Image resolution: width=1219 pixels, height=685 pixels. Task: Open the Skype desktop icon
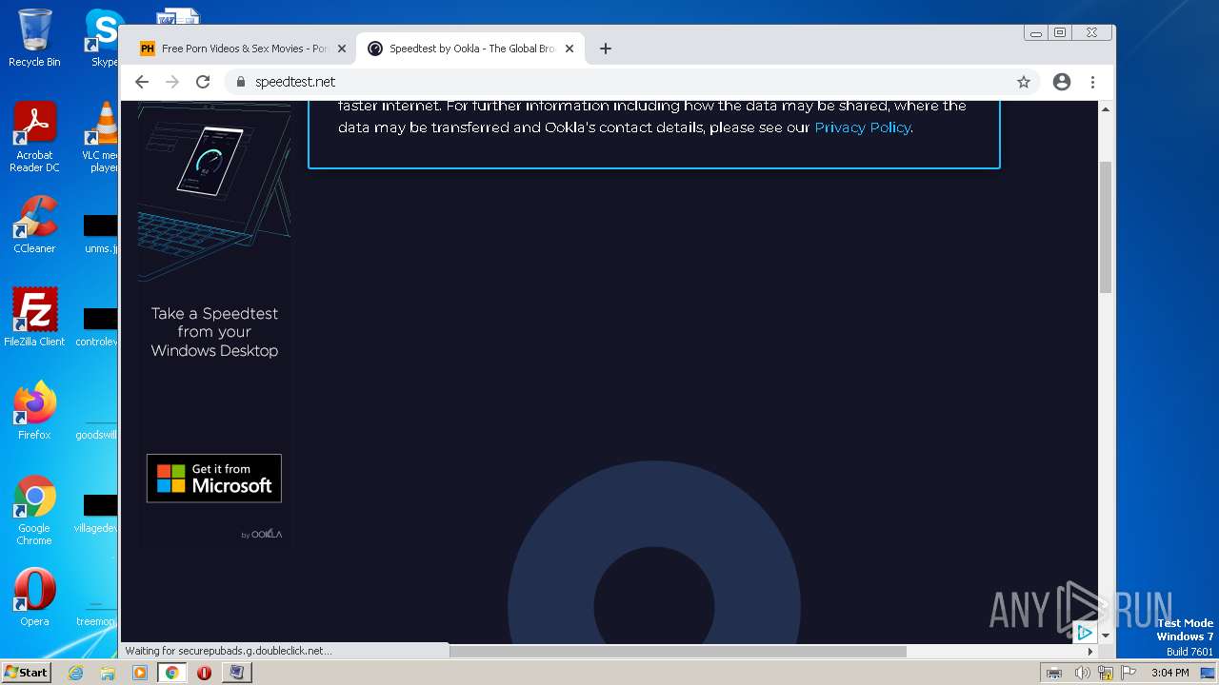point(103,38)
